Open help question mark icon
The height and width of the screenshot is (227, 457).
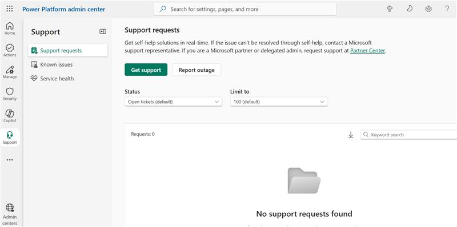pos(447,9)
